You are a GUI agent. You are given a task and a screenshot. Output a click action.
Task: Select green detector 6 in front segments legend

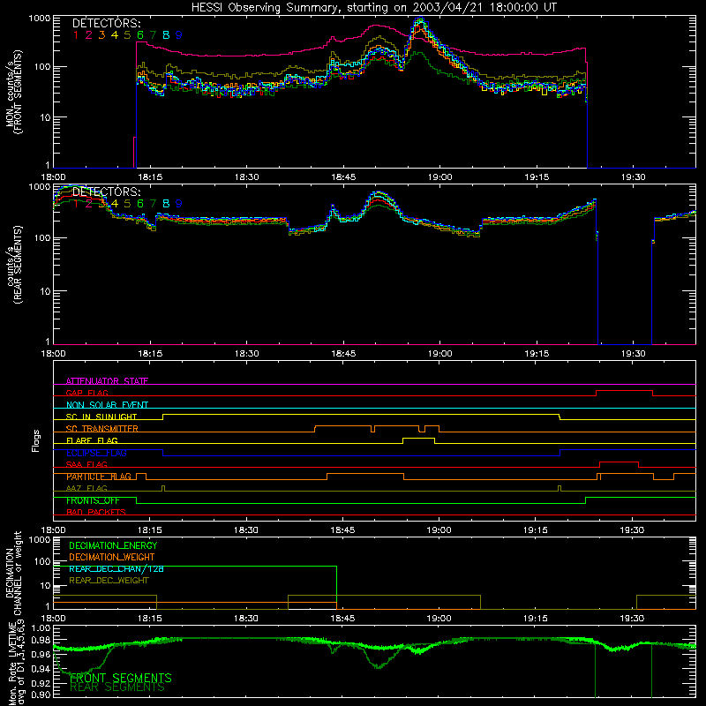tap(140, 34)
